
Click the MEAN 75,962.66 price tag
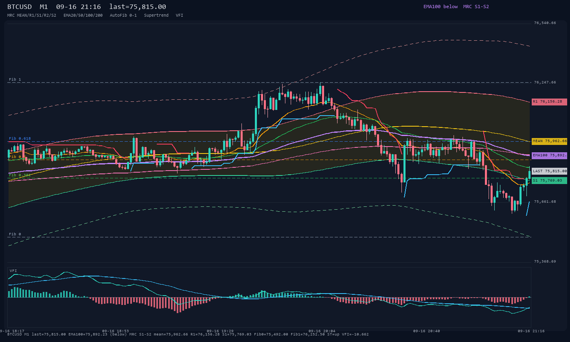549,141
